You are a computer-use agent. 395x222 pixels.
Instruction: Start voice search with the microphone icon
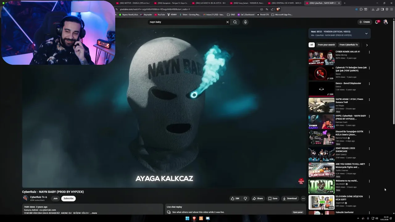(x=245, y=22)
